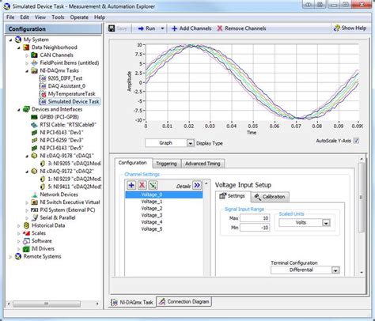
Task: Select PXI System (External PC) item
Action: tap(67, 210)
